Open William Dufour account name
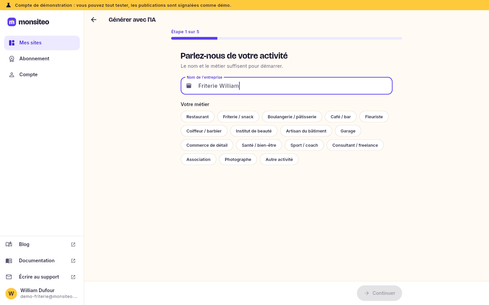 click(x=37, y=290)
